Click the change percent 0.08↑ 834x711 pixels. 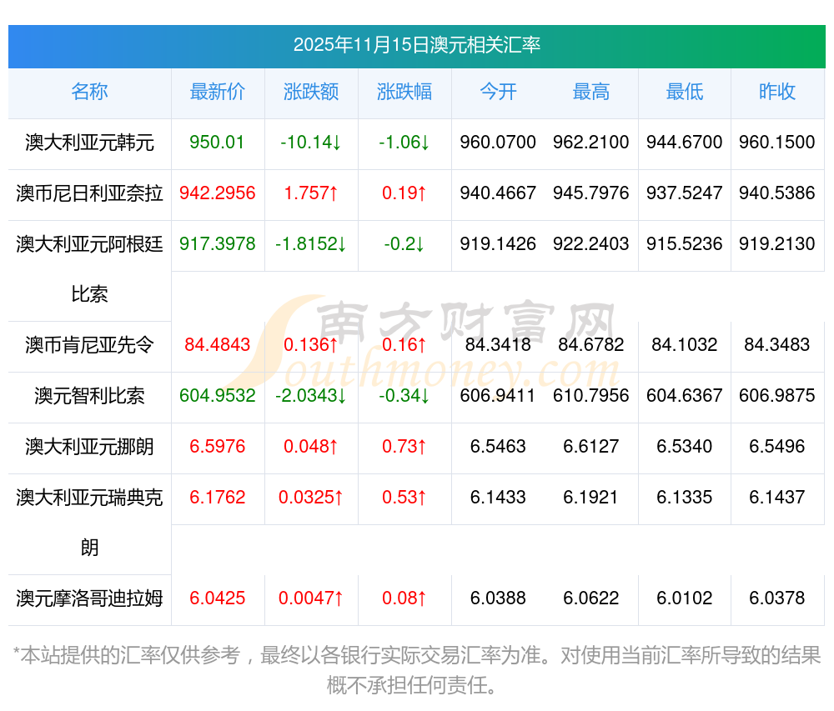click(x=404, y=598)
